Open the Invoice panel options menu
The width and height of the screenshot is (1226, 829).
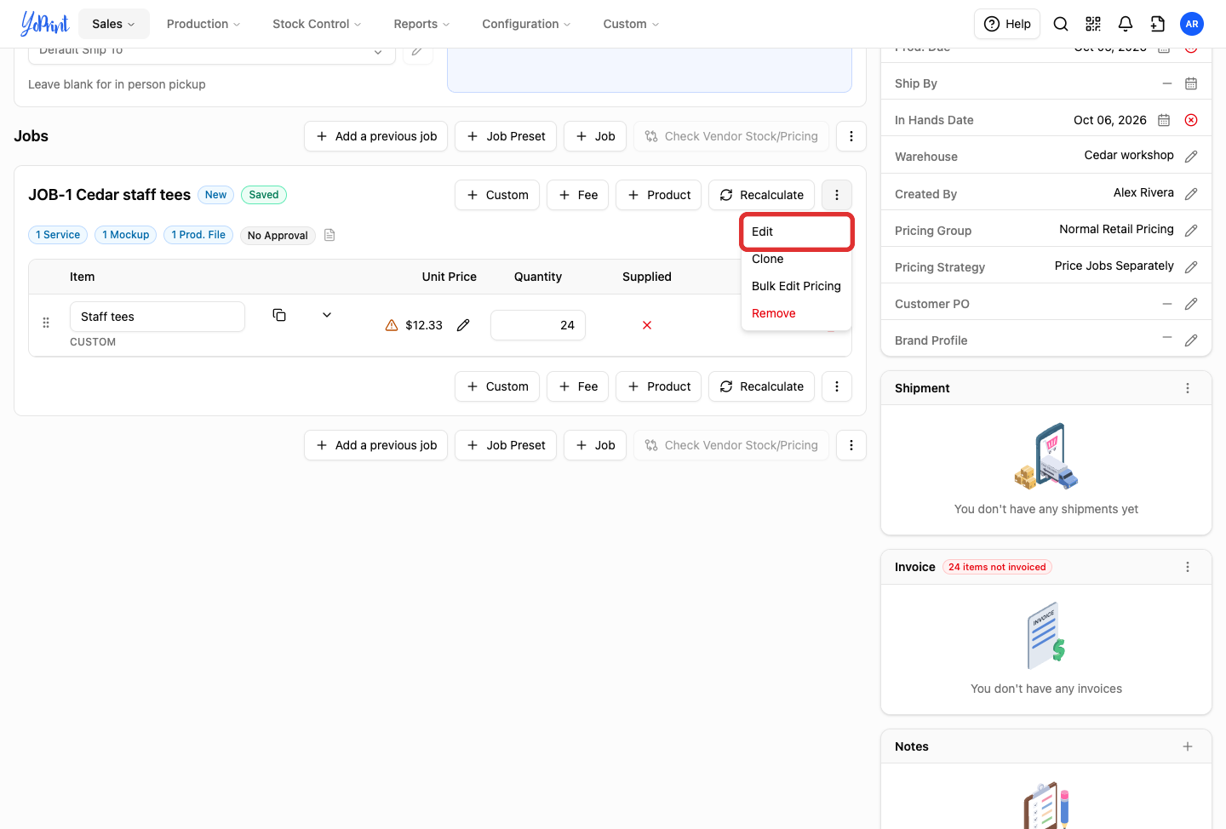(x=1188, y=567)
